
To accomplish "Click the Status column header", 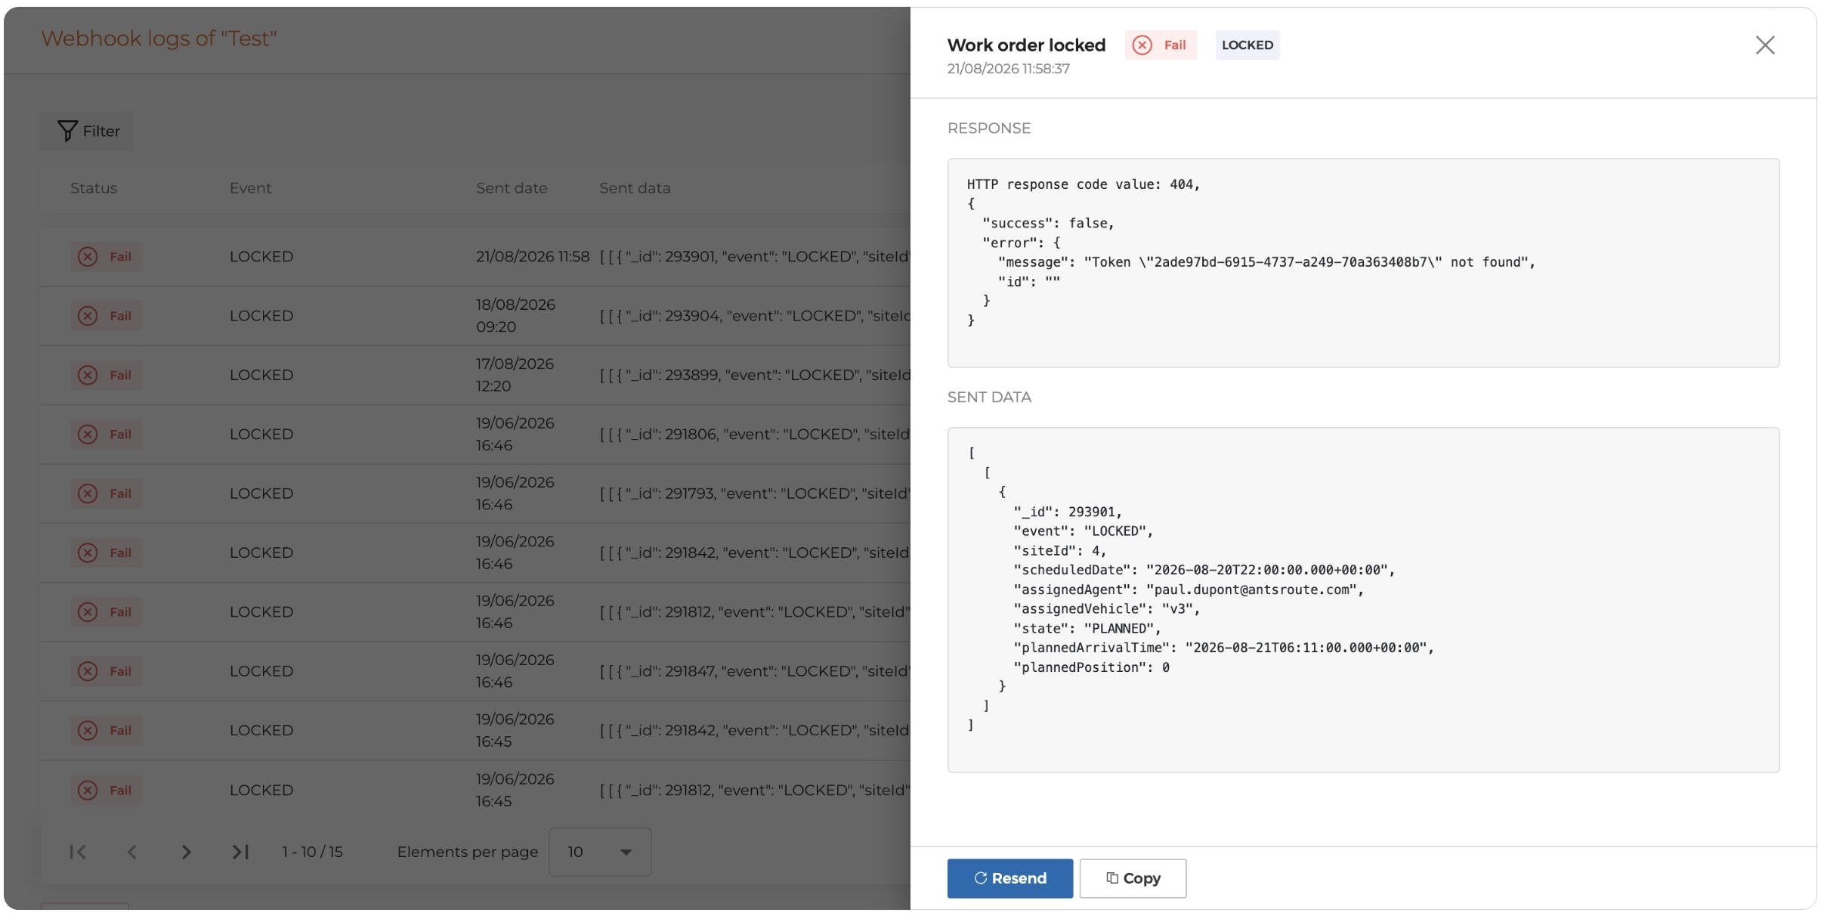I will coord(94,188).
